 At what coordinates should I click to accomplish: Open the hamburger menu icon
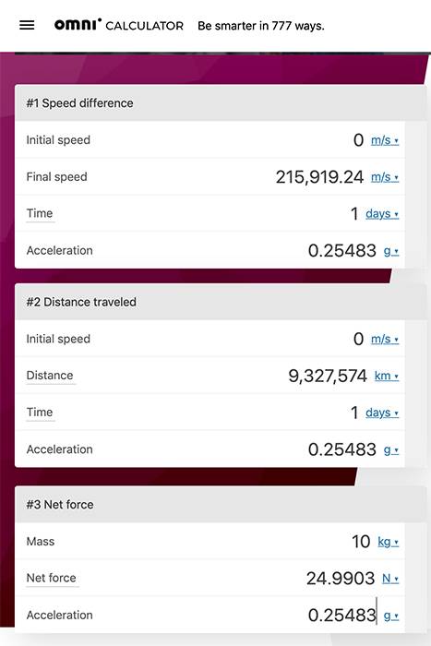click(27, 25)
